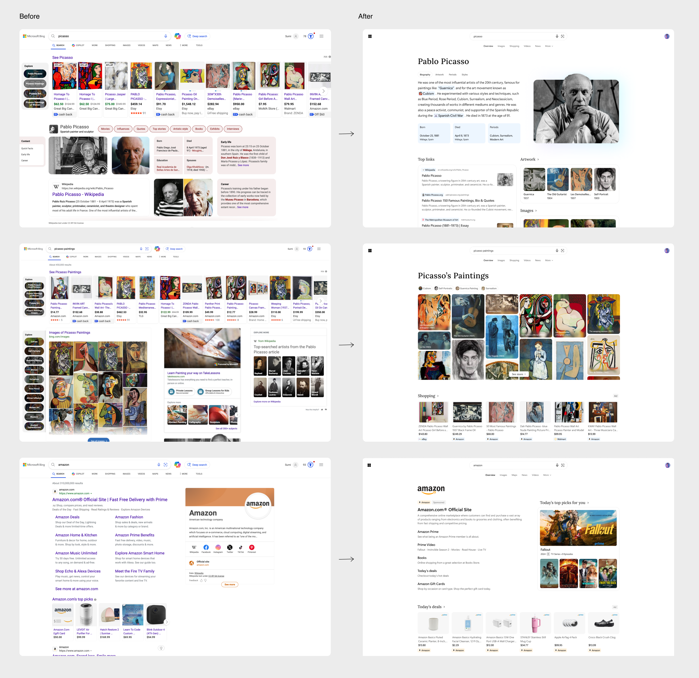This screenshot has width=699, height=678.
Task: Open the Copilot icon beside the top-left 'picasso' search box
Action: (x=178, y=36)
